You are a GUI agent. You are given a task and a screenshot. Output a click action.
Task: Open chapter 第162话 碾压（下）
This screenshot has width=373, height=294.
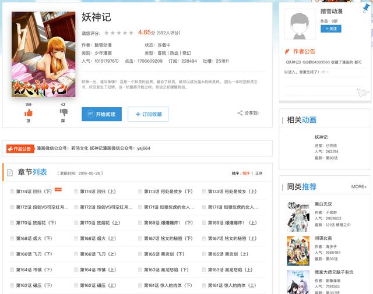(34, 285)
